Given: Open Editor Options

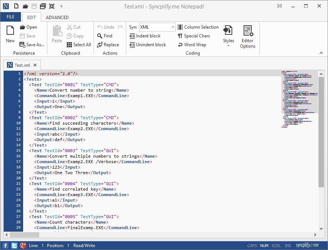Looking at the screenshot, I should coord(248,37).
